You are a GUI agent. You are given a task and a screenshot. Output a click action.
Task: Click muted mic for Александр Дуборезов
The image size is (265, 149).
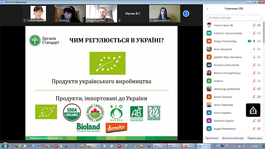pos(254,89)
